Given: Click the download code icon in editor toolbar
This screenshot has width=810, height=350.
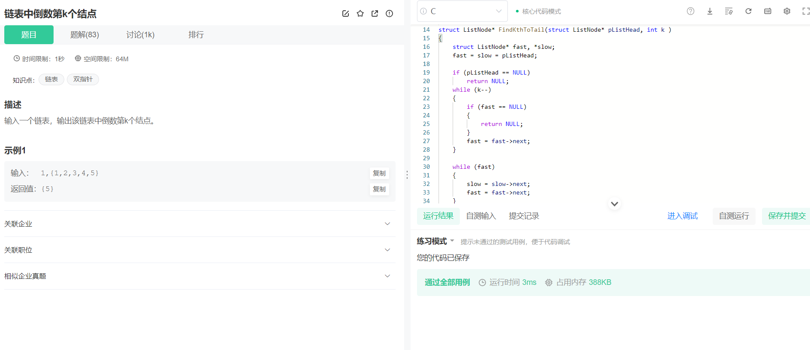Looking at the screenshot, I should (710, 11).
